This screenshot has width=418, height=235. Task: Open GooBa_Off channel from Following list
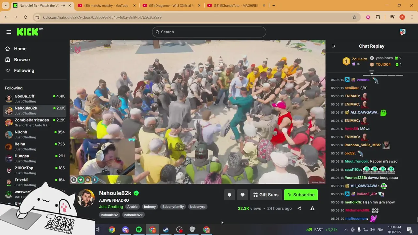[35, 99]
